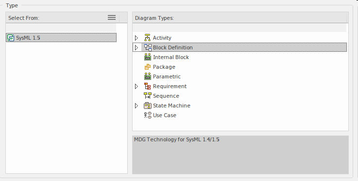
Task: Click the Use Case diagram icon
Action: tap(148, 115)
